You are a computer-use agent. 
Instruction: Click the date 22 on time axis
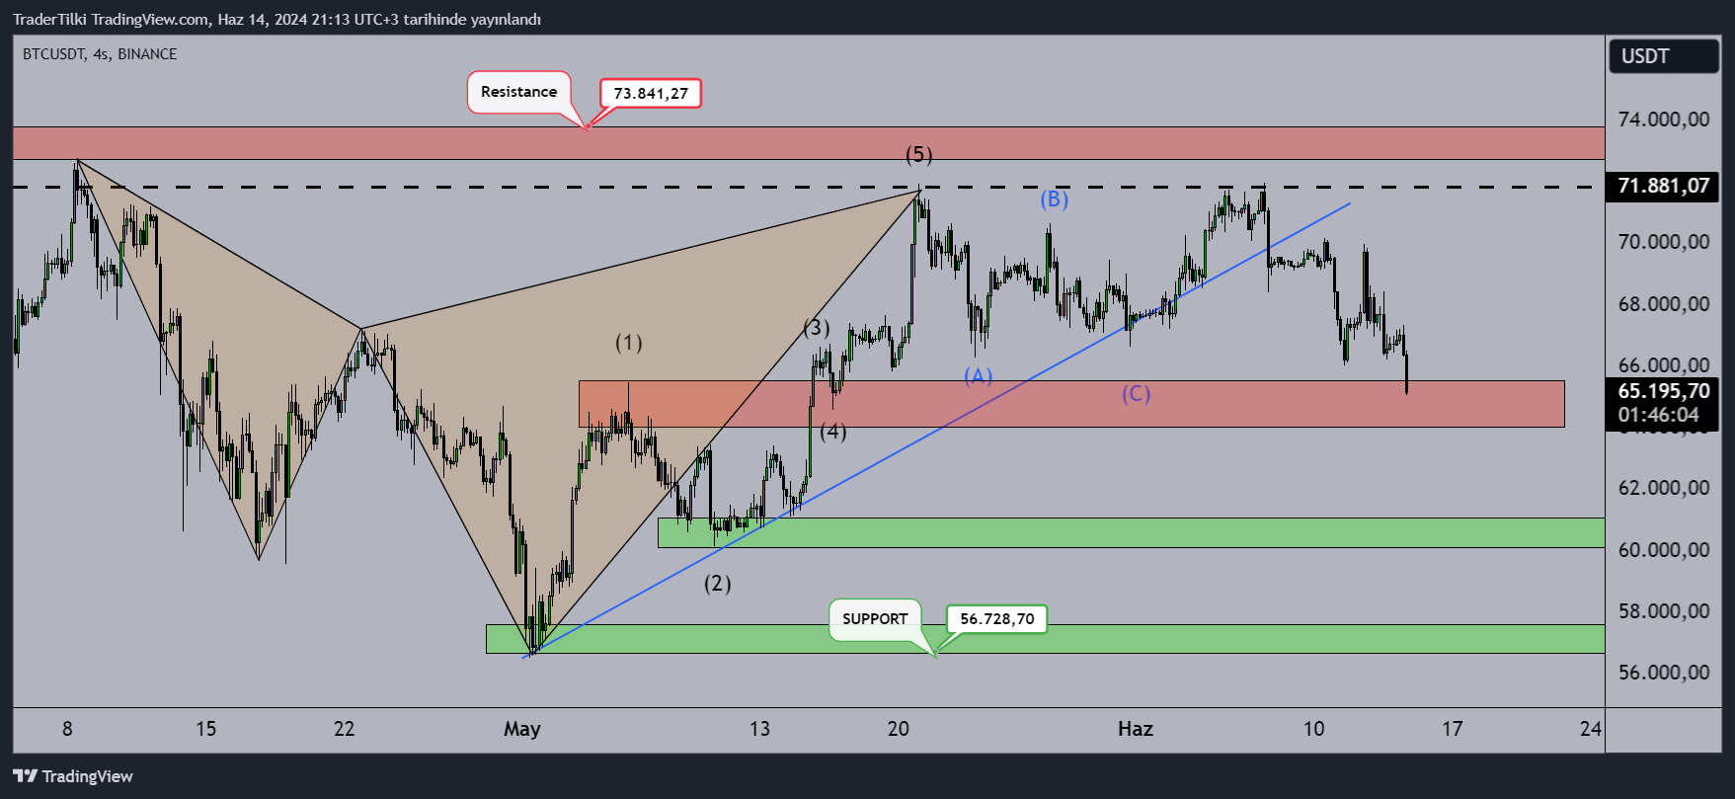(x=344, y=729)
